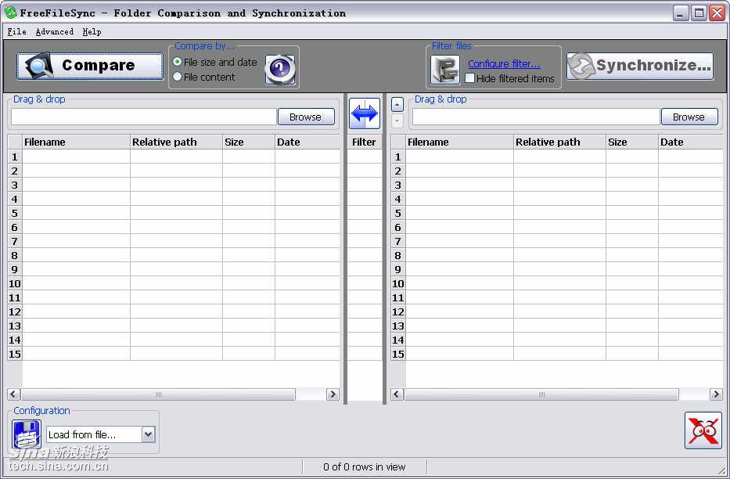Sort right grid by Relative path header
This screenshot has height=479, width=730.
coord(559,142)
